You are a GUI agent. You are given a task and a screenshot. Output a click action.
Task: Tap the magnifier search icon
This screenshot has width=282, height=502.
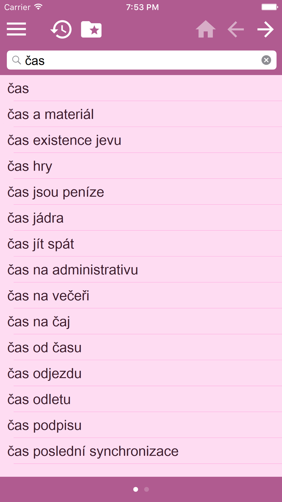pyautogui.click(x=17, y=60)
